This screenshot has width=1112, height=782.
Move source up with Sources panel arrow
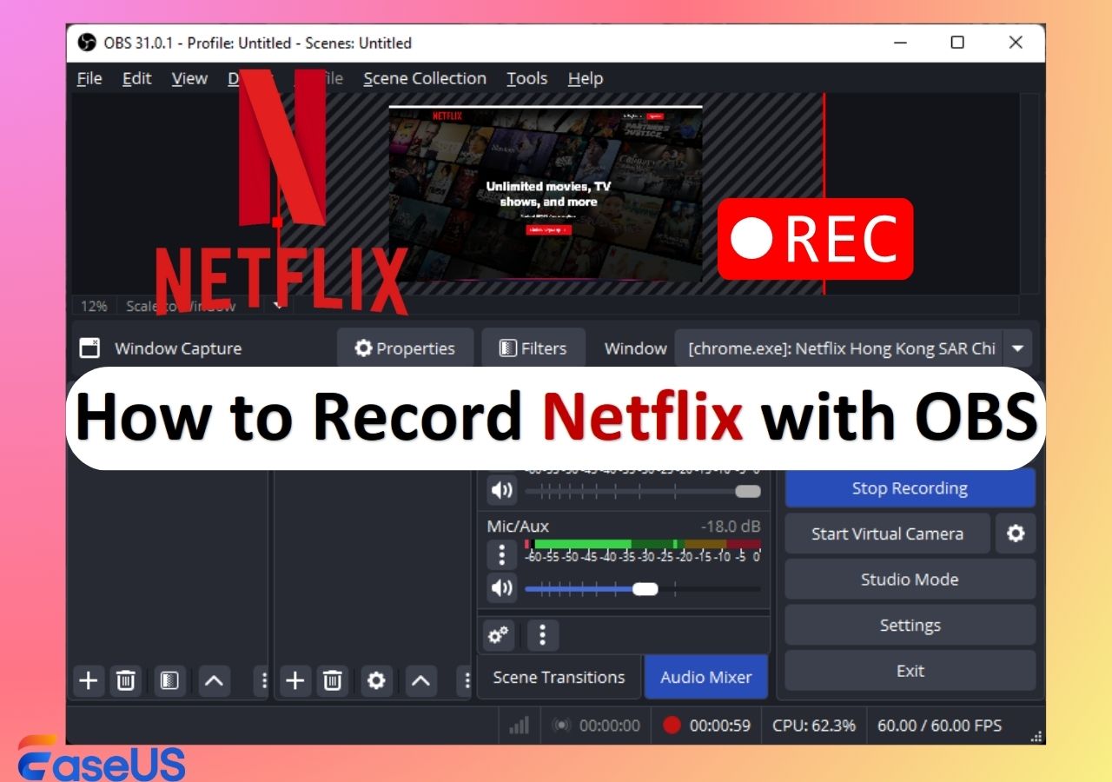pos(420,680)
